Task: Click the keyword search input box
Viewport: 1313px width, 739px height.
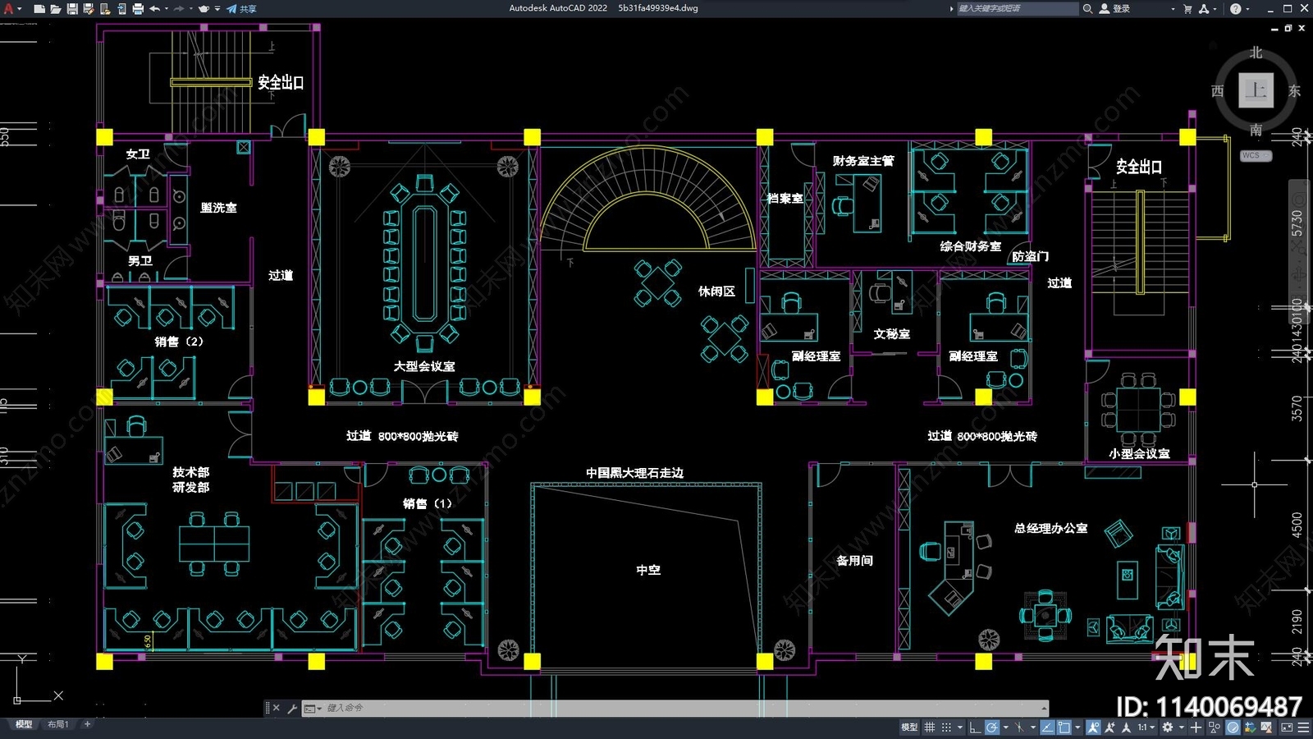Action: 1018,8
